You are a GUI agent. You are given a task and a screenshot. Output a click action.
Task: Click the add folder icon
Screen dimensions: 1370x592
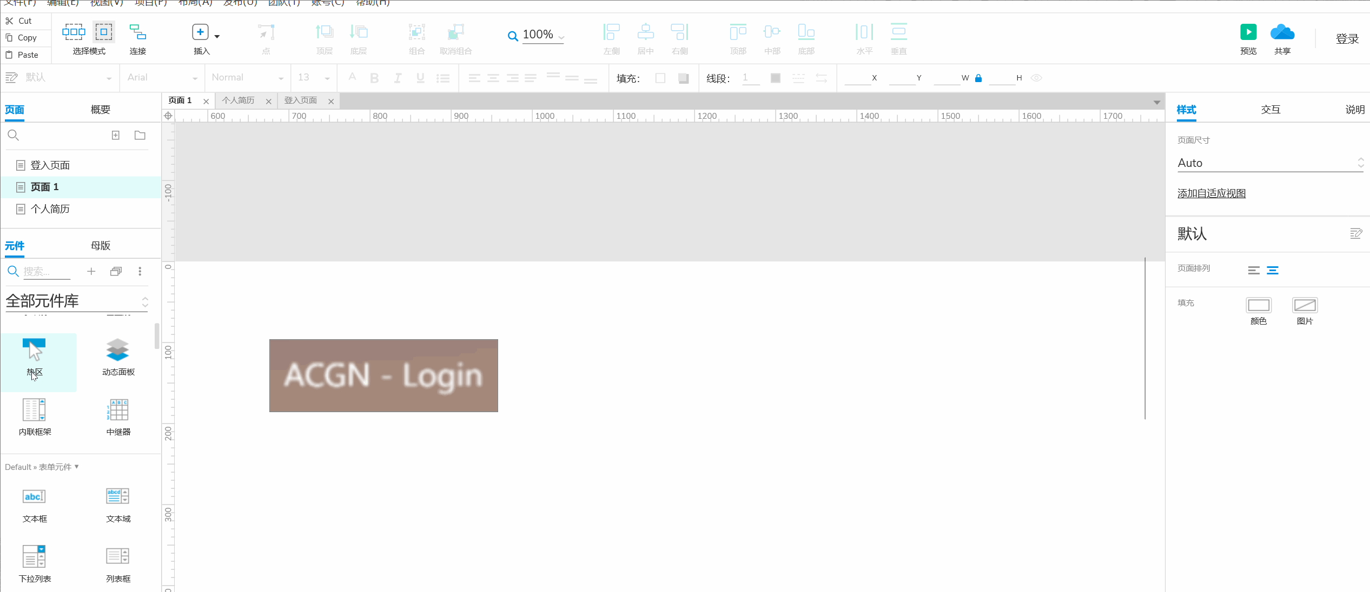pos(140,136)
